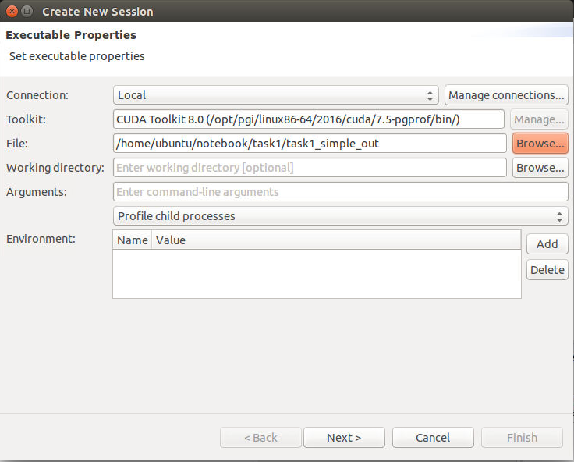Click the disabled Back button

(x=260, y=438)
